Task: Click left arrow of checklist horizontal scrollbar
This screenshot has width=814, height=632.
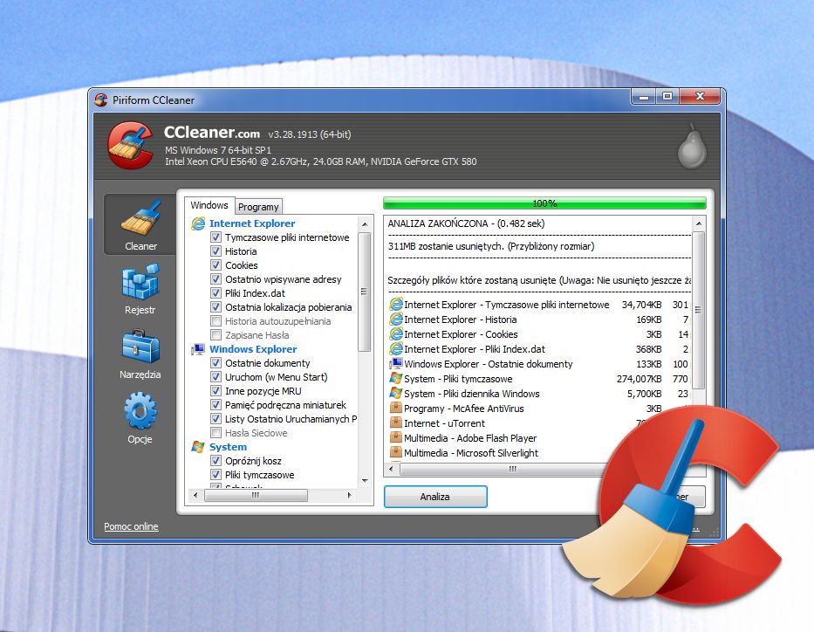Action: pos(195,496)
